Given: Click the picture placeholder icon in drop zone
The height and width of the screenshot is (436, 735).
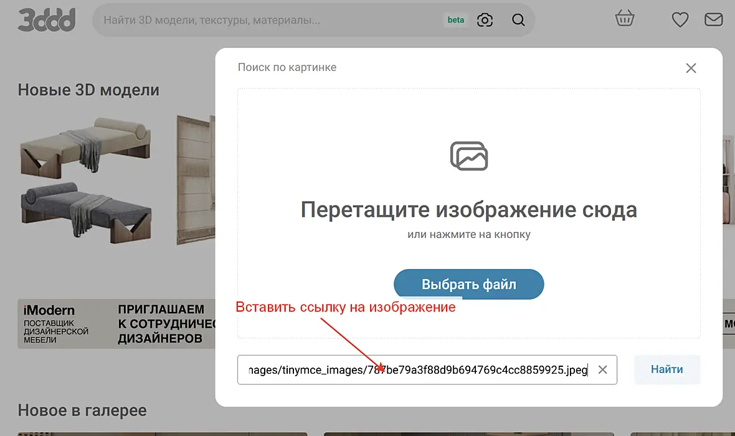Looking at the screenshot, I should pyautogui.click(x=469, y=156).
